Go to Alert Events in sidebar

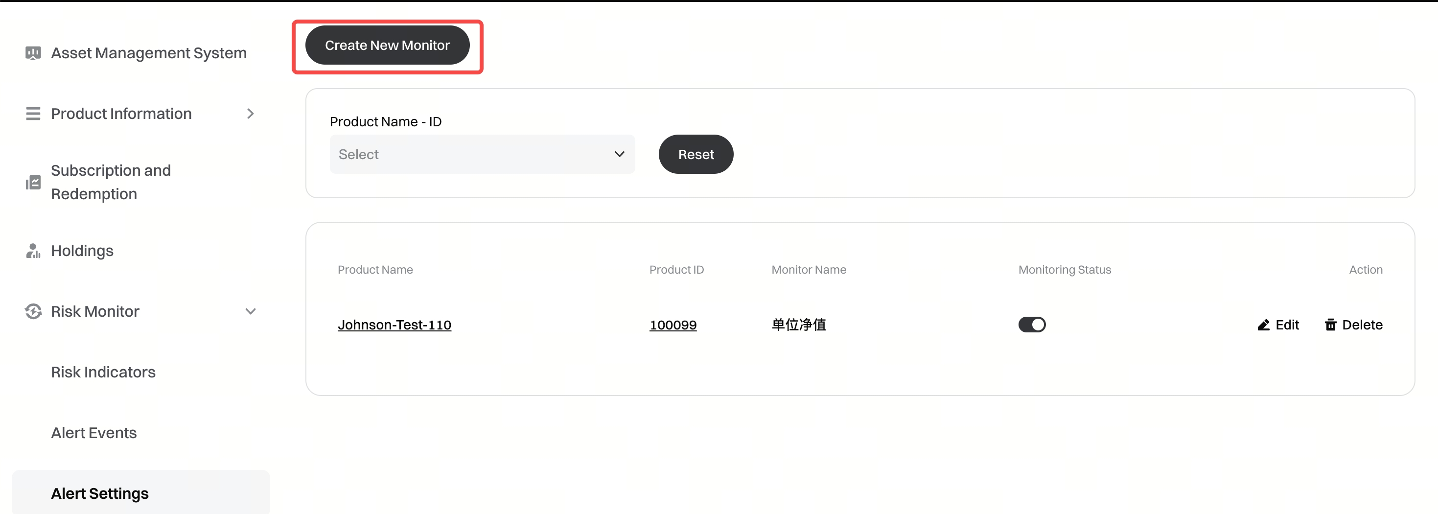pos(94,433)
